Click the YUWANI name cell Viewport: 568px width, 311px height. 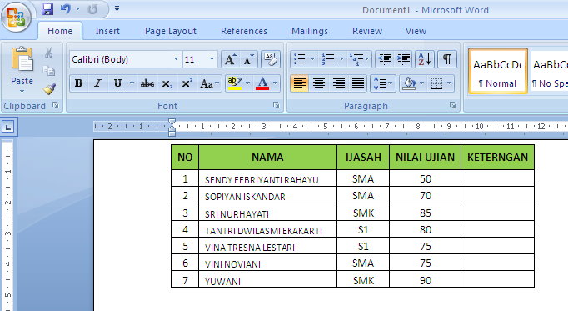267,279
